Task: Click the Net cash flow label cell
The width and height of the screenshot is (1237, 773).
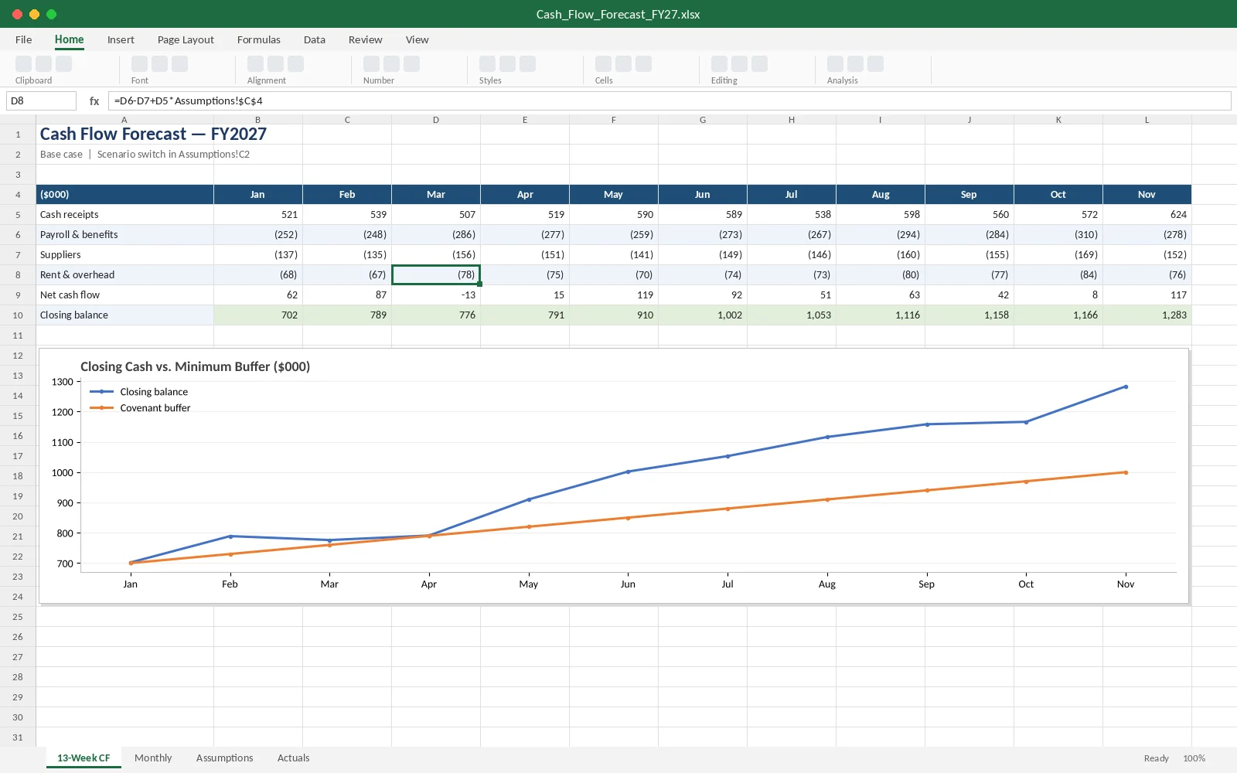Action: 125,295
